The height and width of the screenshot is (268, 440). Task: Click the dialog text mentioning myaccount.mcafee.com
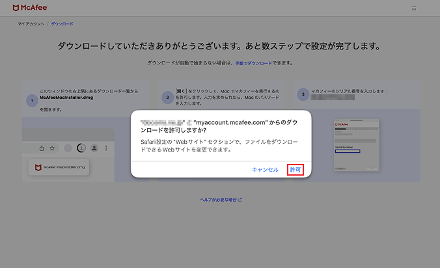(219, 126)
